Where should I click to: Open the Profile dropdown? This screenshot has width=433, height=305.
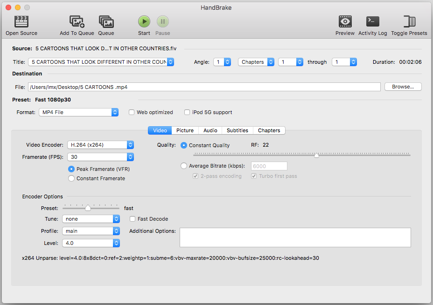click(x=91, y=231)
